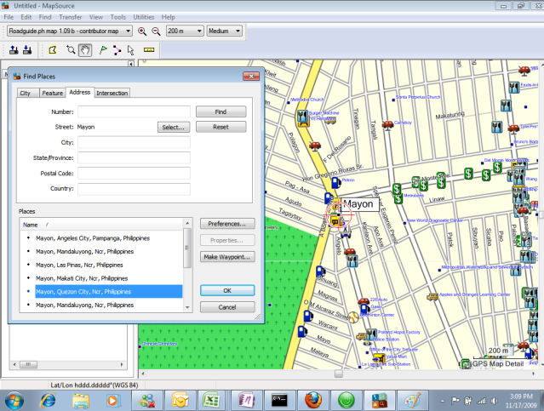Open Excel from the taskbar

[x=212, y=401]
